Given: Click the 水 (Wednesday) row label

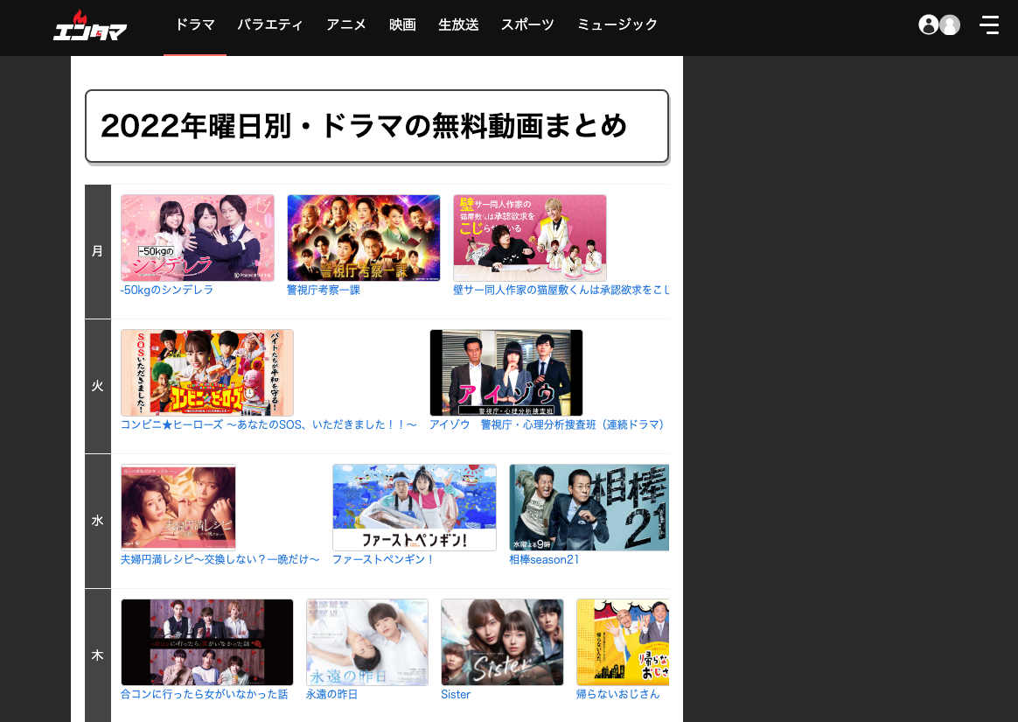Looking at the screenshot, I should point(97,521).
